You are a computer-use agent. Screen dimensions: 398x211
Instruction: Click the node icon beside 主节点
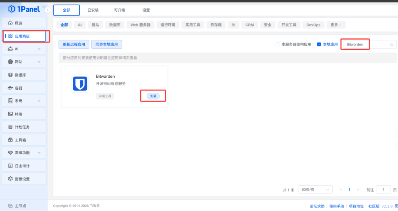[x=10, y=206]
